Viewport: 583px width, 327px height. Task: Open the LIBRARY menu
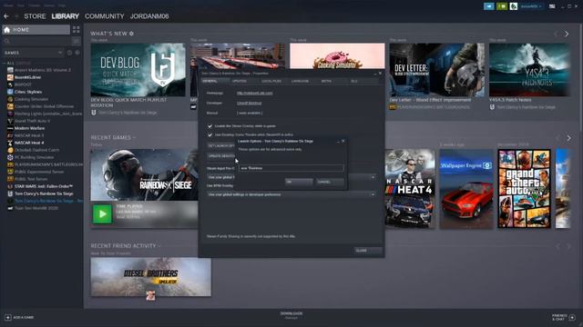pos(65,16)
